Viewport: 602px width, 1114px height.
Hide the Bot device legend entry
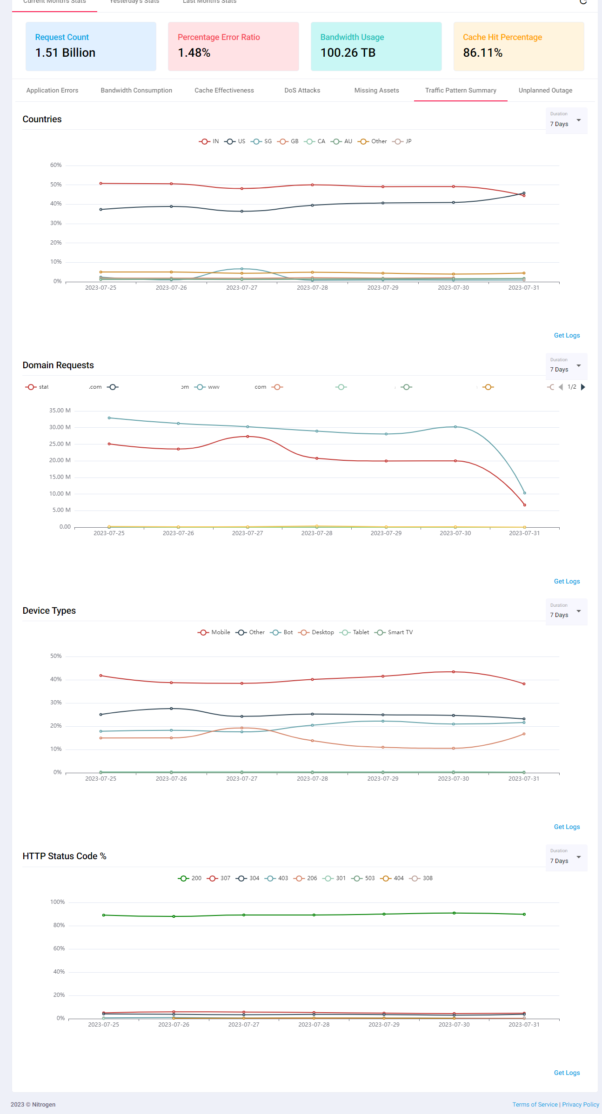point(282,632)
